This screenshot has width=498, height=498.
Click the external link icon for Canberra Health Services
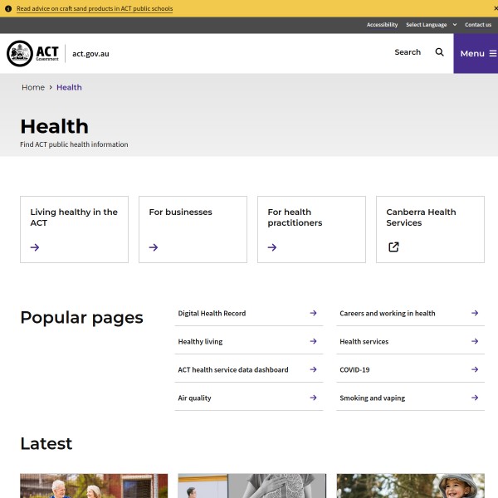[x=393, y=247]
